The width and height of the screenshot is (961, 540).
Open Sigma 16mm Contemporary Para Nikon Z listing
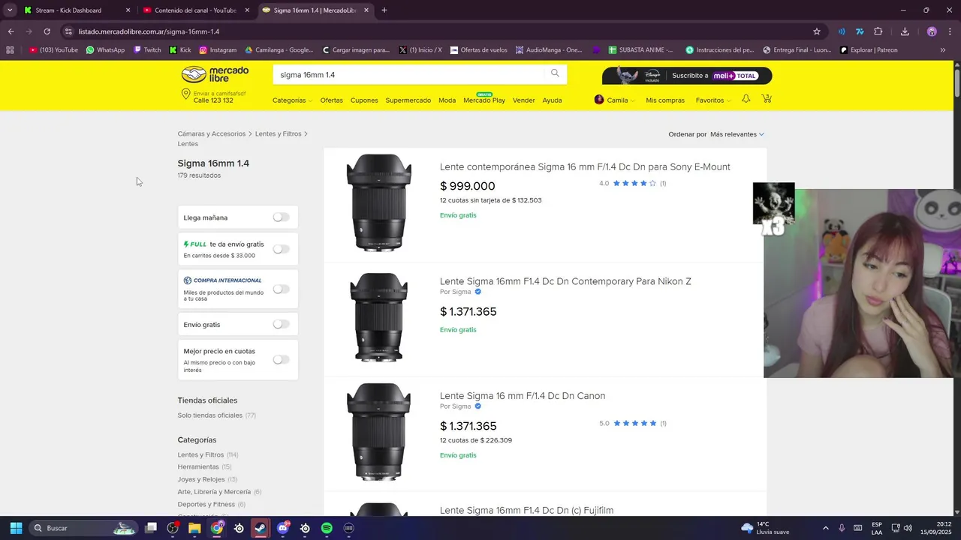(x=565, y=281)
